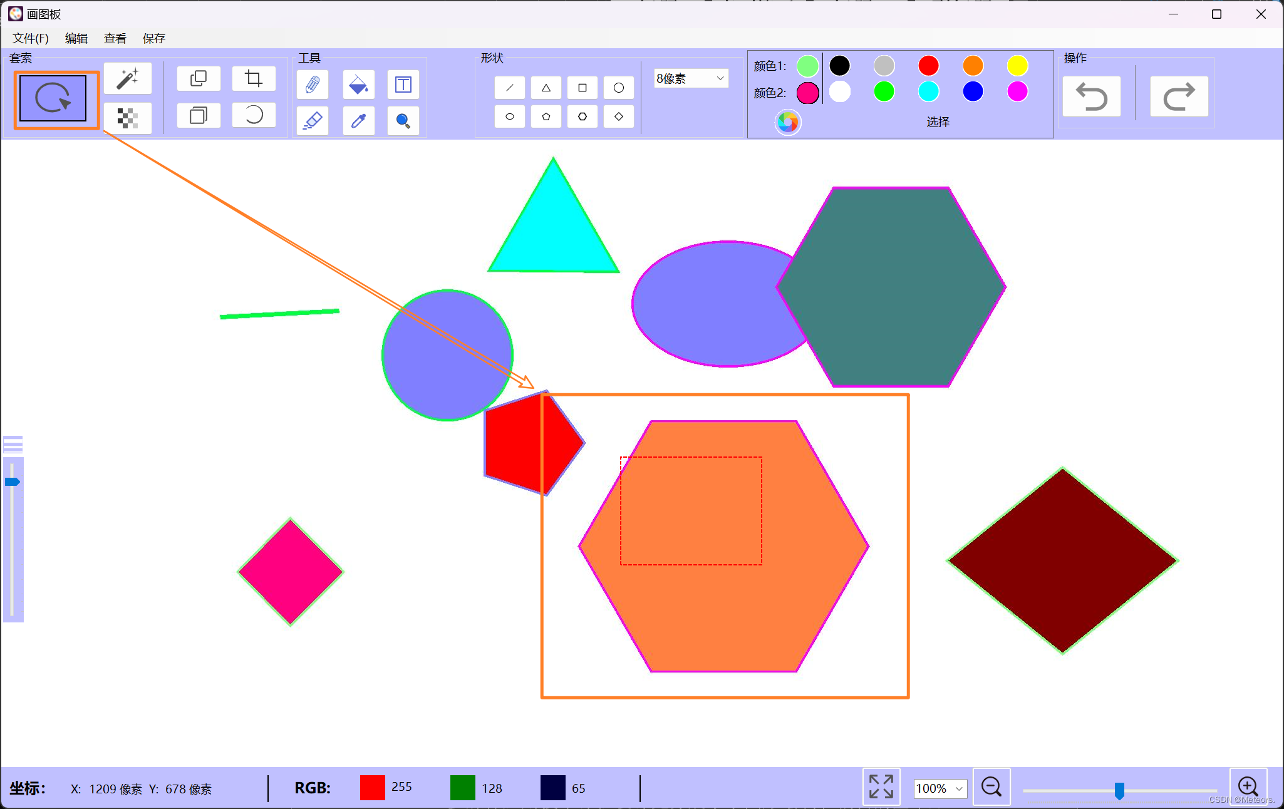Select the text tool
Viewport: 1284px width, 809px height.
pos(403,85)
